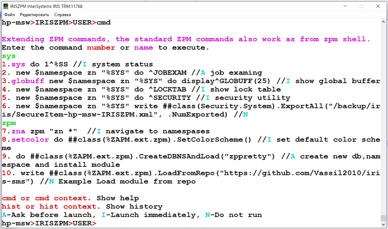388x229 pixels.
Task: Maximize the IRISZPM terminal window
Action: (x=361, y=6)
